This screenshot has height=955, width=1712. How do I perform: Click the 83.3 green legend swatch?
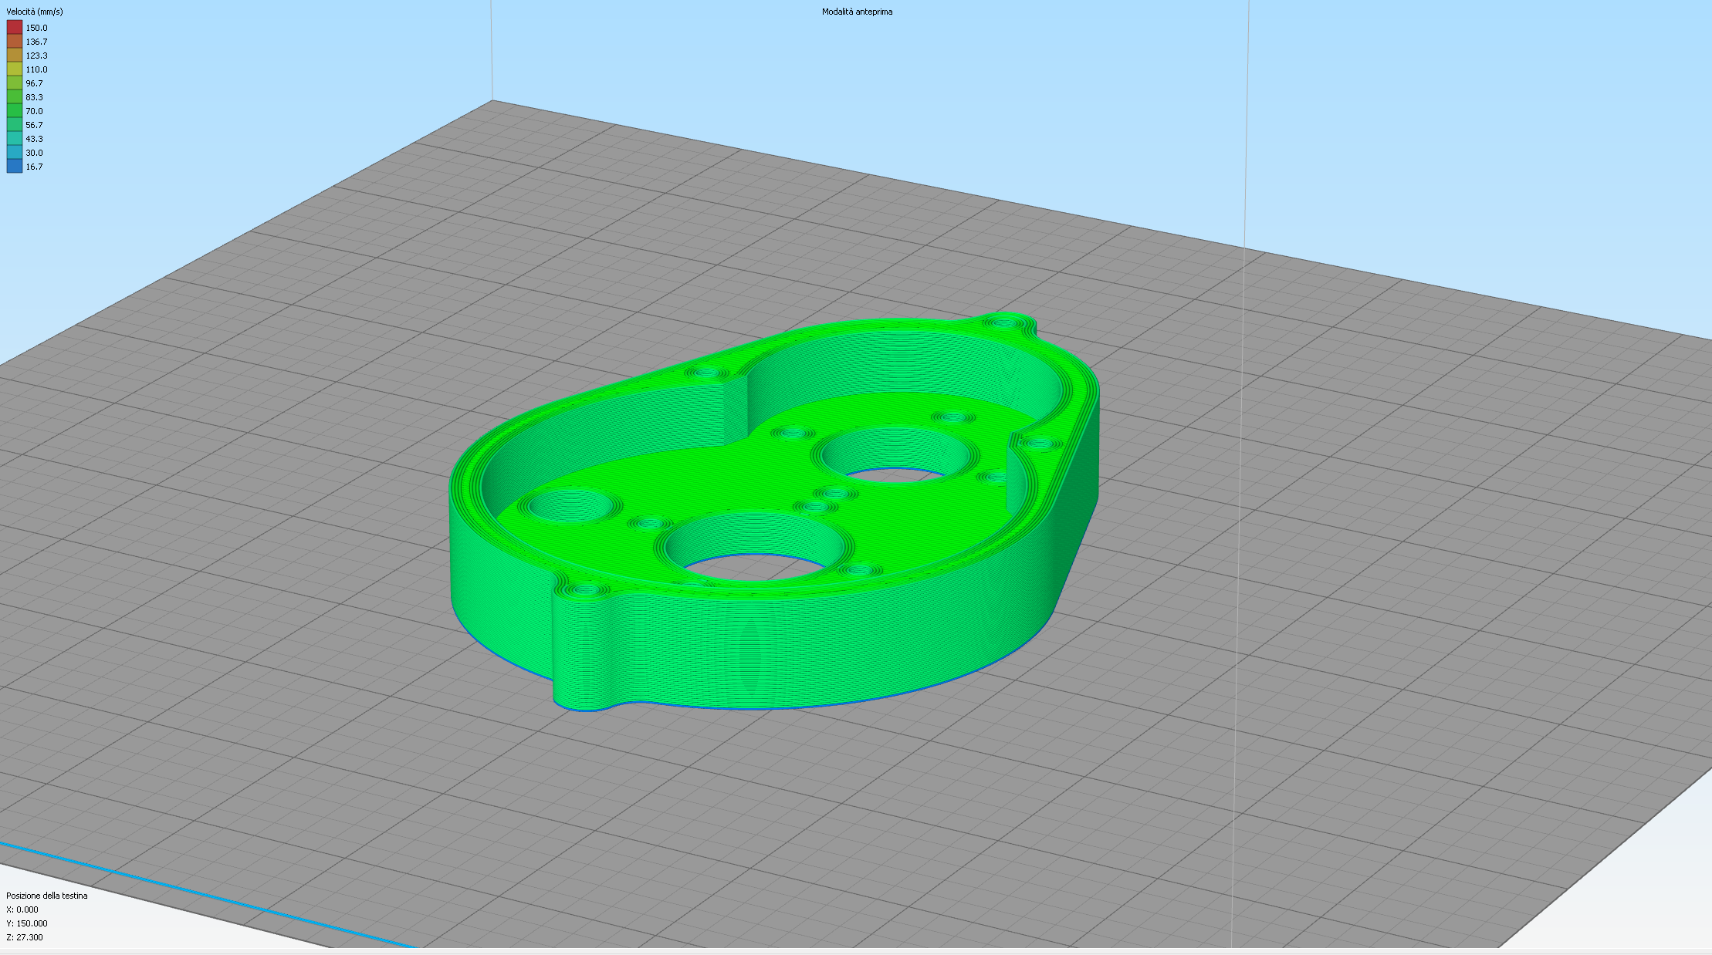coord(15,97)
